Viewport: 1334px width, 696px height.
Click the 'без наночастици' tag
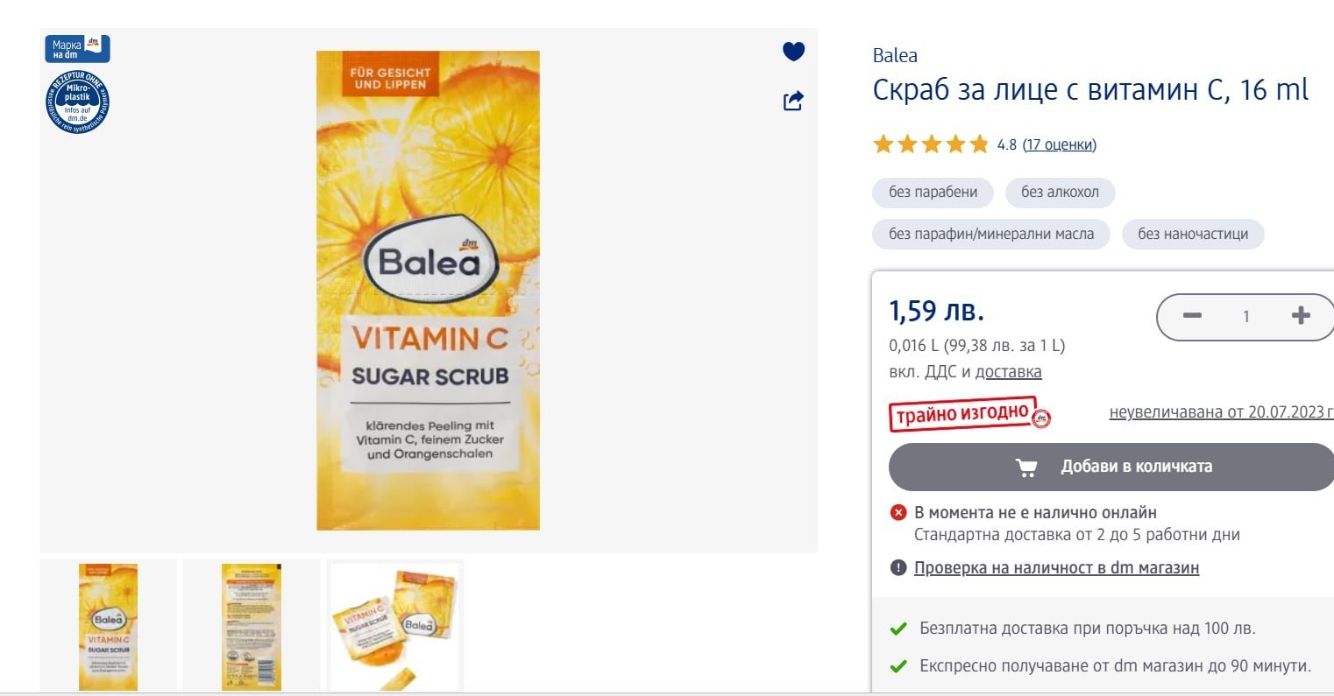1192,234
